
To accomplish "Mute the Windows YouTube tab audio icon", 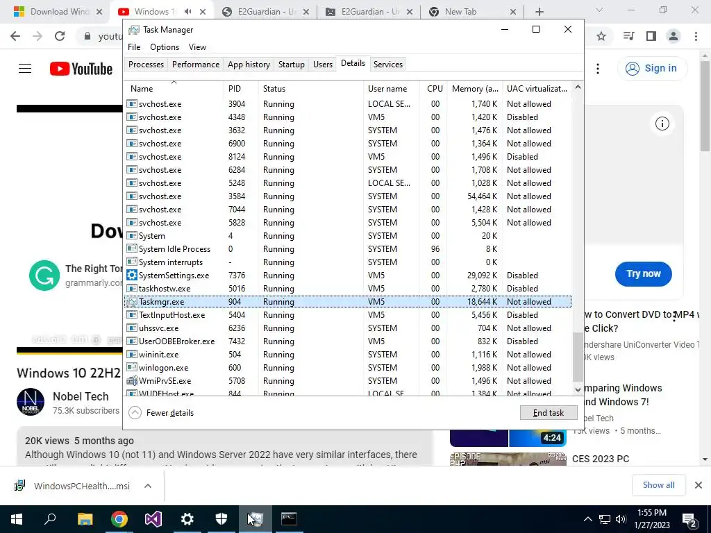I will [188, 12].
